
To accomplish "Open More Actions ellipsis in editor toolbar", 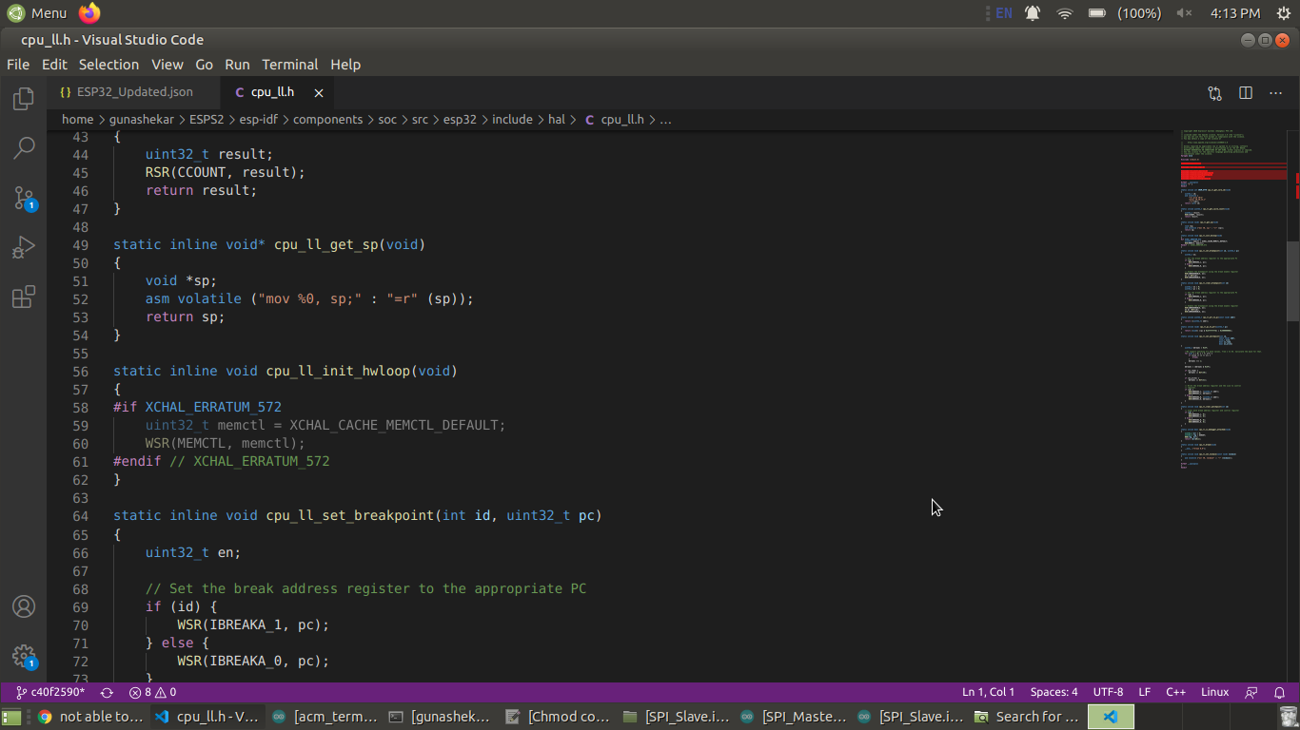I will click(1276, 93).
